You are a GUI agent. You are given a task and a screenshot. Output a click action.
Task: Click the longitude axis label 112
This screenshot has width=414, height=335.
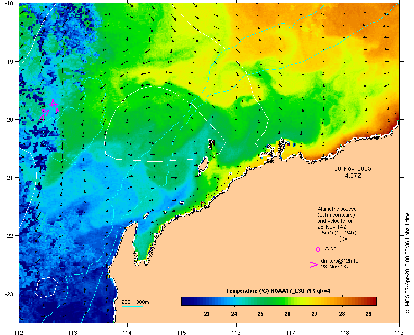pos(19,332)
